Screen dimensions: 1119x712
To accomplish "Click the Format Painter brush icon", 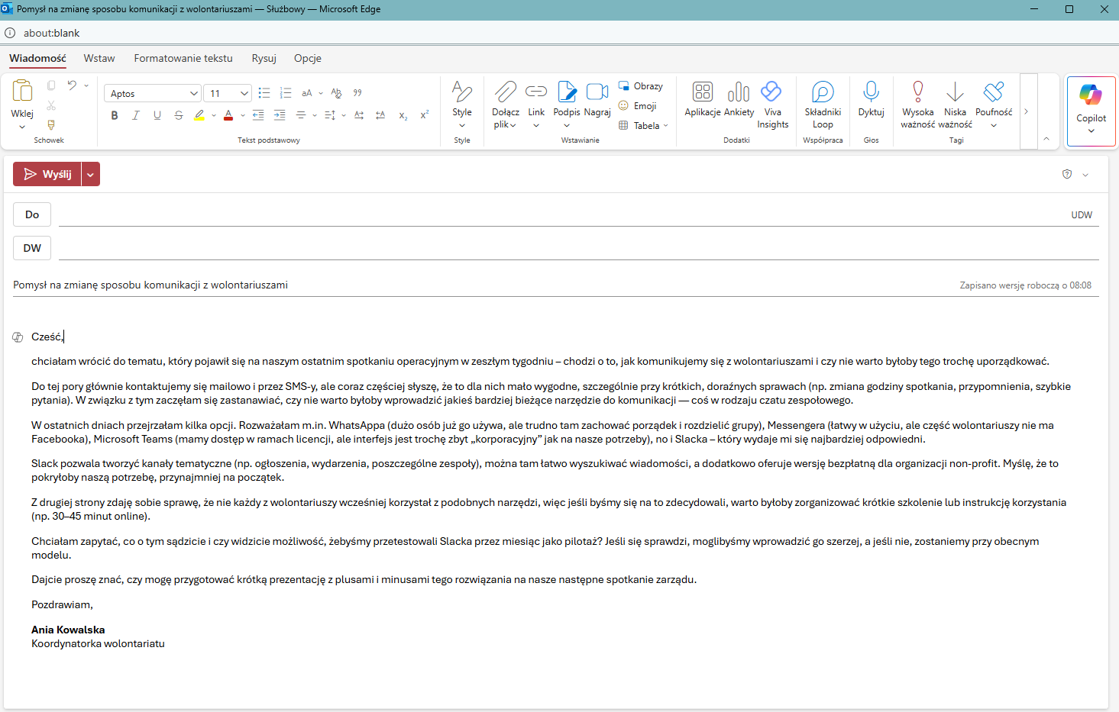I will (x=51, y=124).
